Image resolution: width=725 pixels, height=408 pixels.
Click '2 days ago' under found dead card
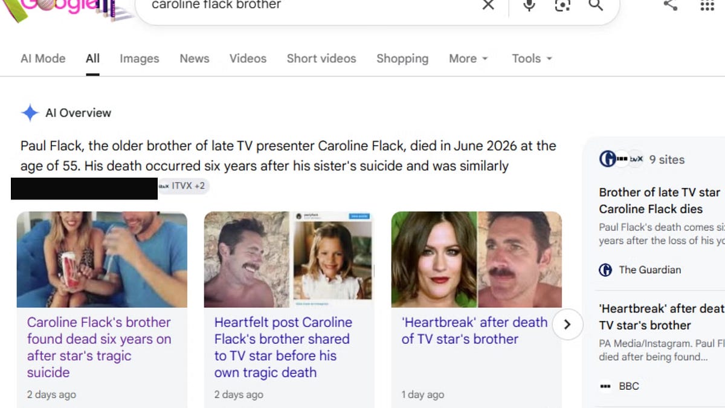[51, 395]
